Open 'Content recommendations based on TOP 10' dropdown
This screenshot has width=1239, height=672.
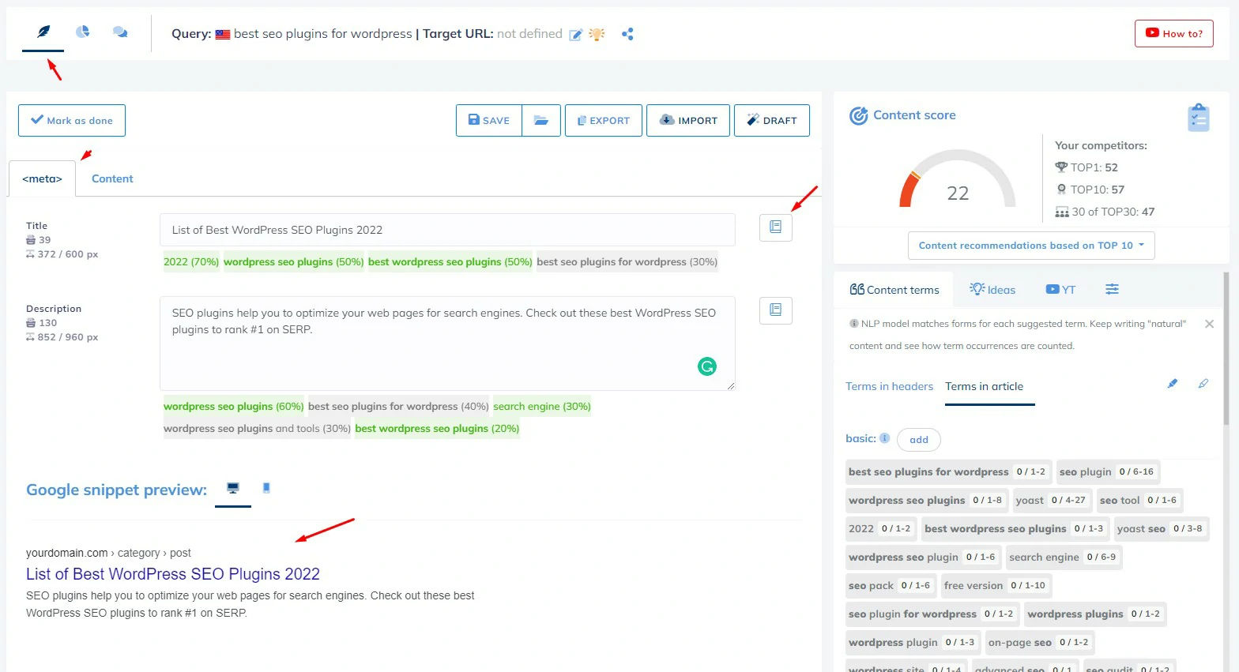1031,246
